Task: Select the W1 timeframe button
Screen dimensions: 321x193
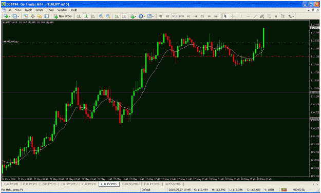Action: pyautogui.click(x=210, y=16)
